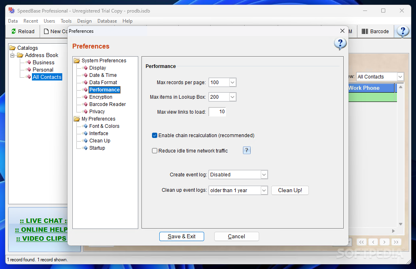This screenshot has height=269, width=416.
Task: Select Date & Time preferences
Action: 103,75
